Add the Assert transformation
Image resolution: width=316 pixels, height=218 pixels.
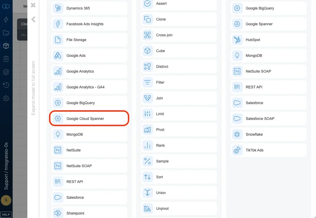pos(179,4)
